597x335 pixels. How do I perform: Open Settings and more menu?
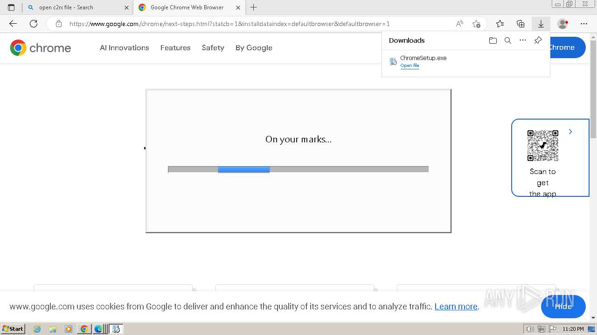click(584, 24)
